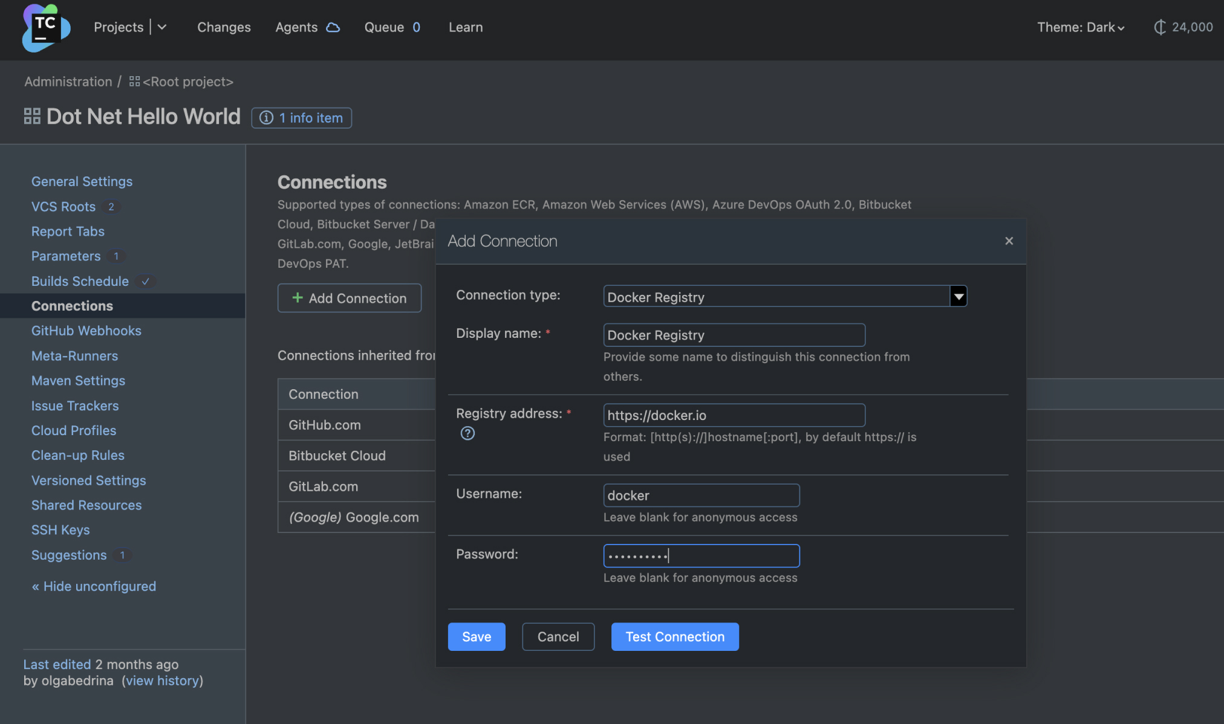Click the Test Connection button
This screenshot has height=724, width=1224.
(x=675, y=636)
